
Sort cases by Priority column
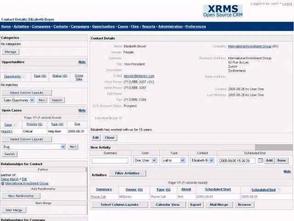pyautogui.click(x=34, y=124)
